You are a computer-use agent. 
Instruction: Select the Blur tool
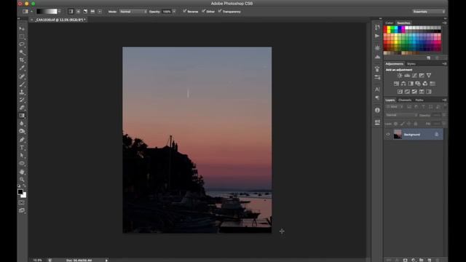pos(22,123)
